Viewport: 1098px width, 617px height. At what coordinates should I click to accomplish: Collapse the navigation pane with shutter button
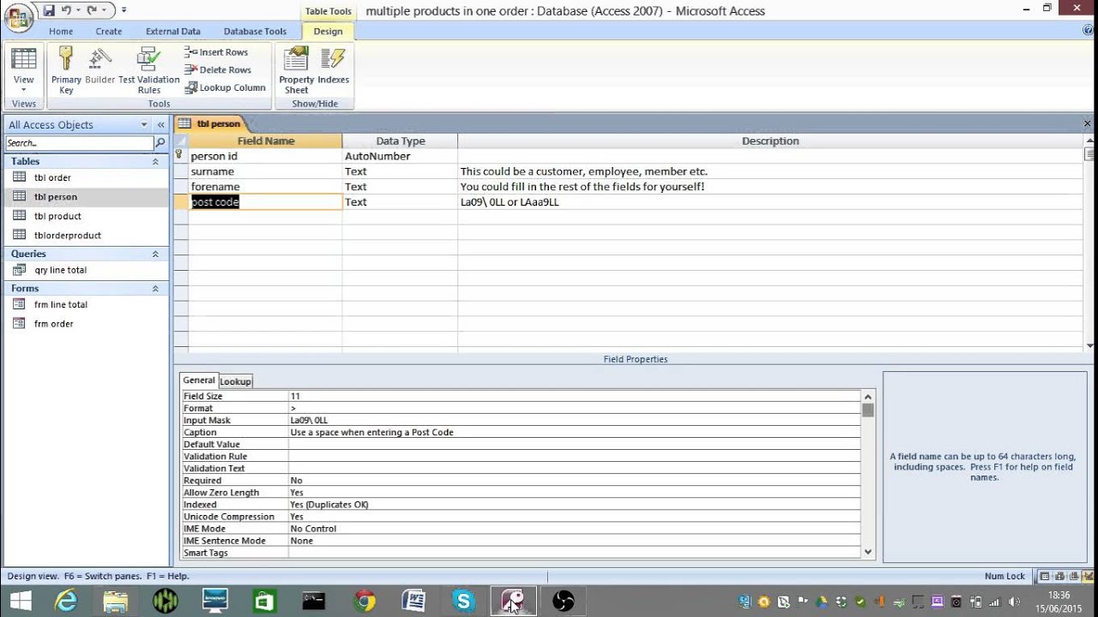tap(160, 125)
